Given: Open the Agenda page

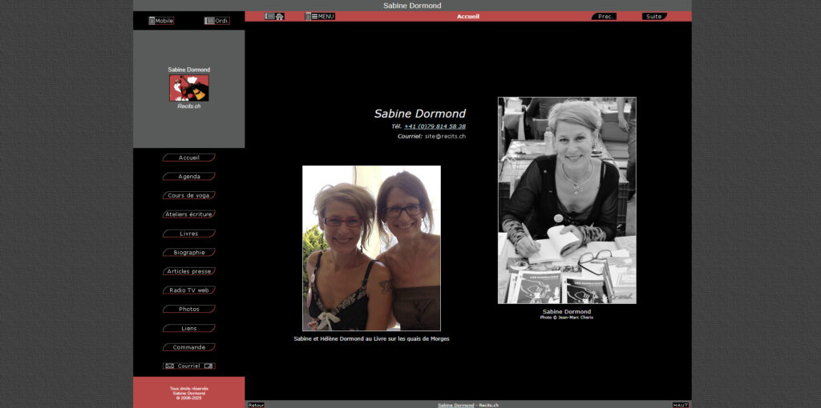Looking at the screenshot, I should pos(189,177).
